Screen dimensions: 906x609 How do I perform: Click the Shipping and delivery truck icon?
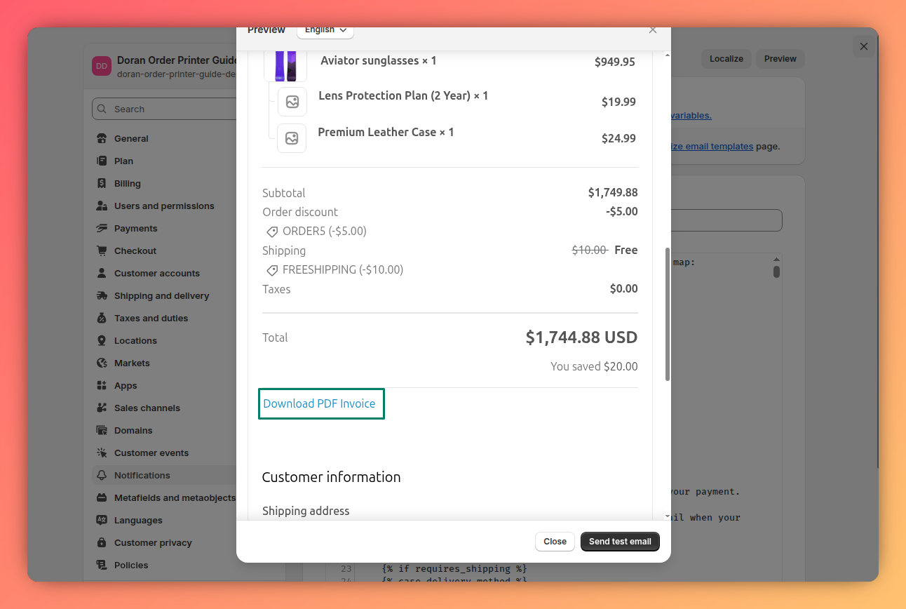(x=102, y=295)
